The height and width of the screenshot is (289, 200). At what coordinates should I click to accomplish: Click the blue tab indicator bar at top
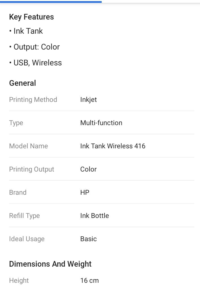coord(51,2)
